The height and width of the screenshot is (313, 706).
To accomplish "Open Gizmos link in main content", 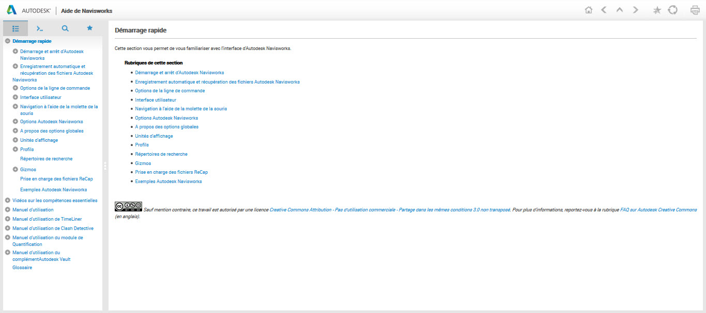I will [143, 163].
